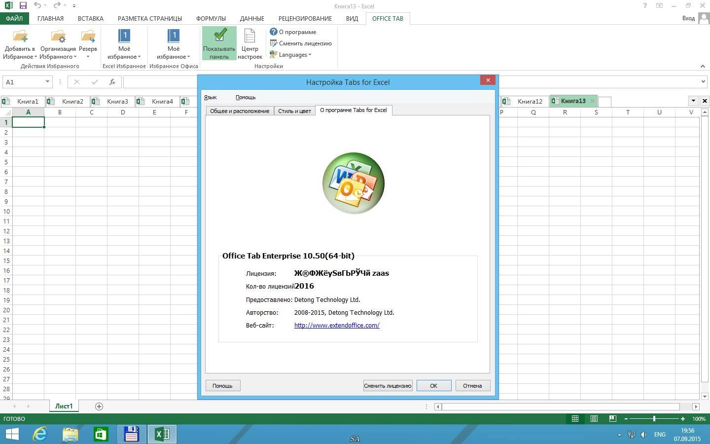The height and width of the screenshot is (444, 710).
Task: Open Моё избранное in the Excel Избранное group
Action: [124, 44]
